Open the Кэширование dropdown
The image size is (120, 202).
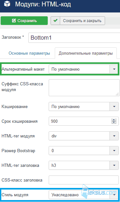[84, 106]
